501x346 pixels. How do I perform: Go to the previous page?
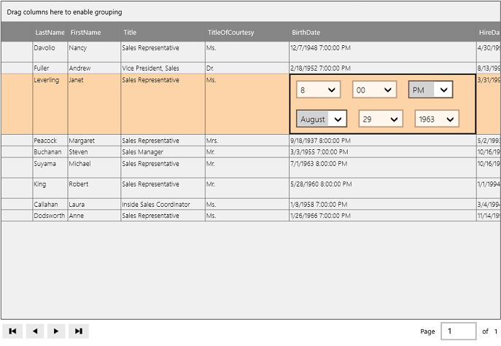pos(34,331)
